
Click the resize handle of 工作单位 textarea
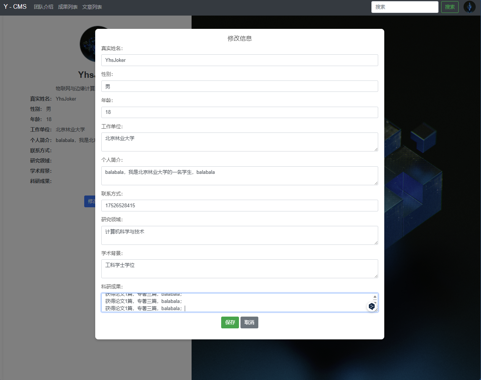376,149
